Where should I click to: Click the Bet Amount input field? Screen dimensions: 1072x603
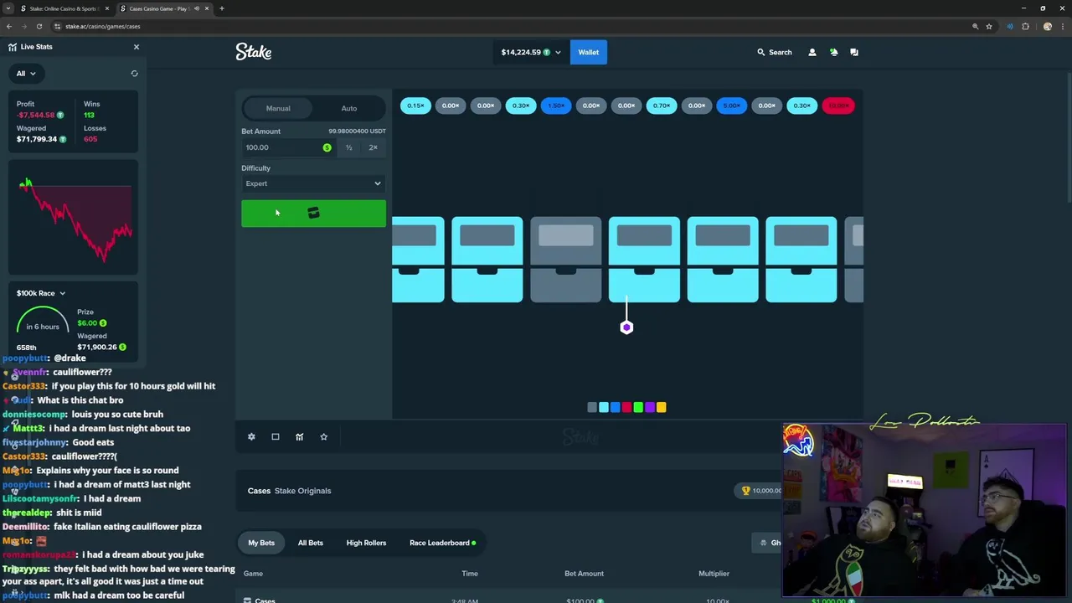coord(287,147)
